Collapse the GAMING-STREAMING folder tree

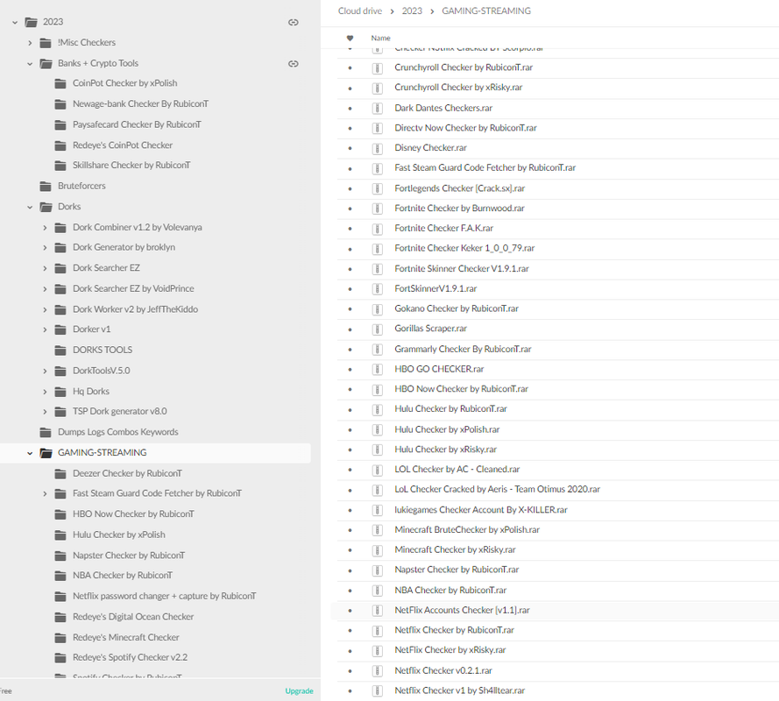click(30, 453)
